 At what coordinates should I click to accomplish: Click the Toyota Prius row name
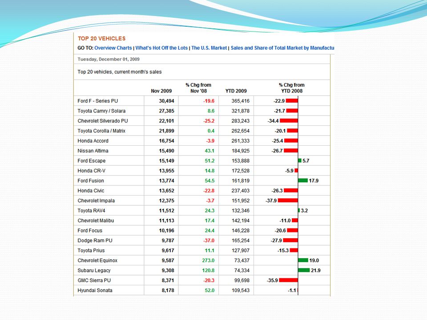(91, 251)
